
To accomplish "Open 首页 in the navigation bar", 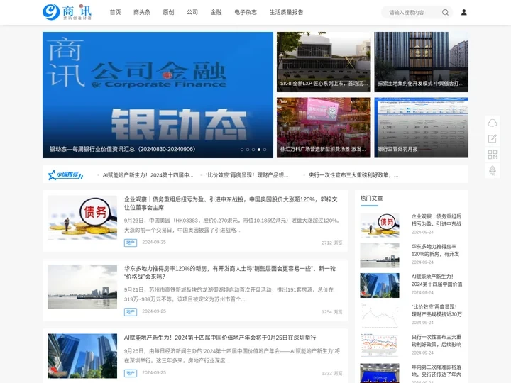I will pos(115,12).
